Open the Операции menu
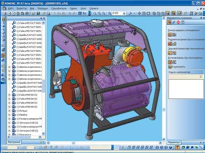The height and width of the screenshot is (153, 205). click(x=43, y=9)
